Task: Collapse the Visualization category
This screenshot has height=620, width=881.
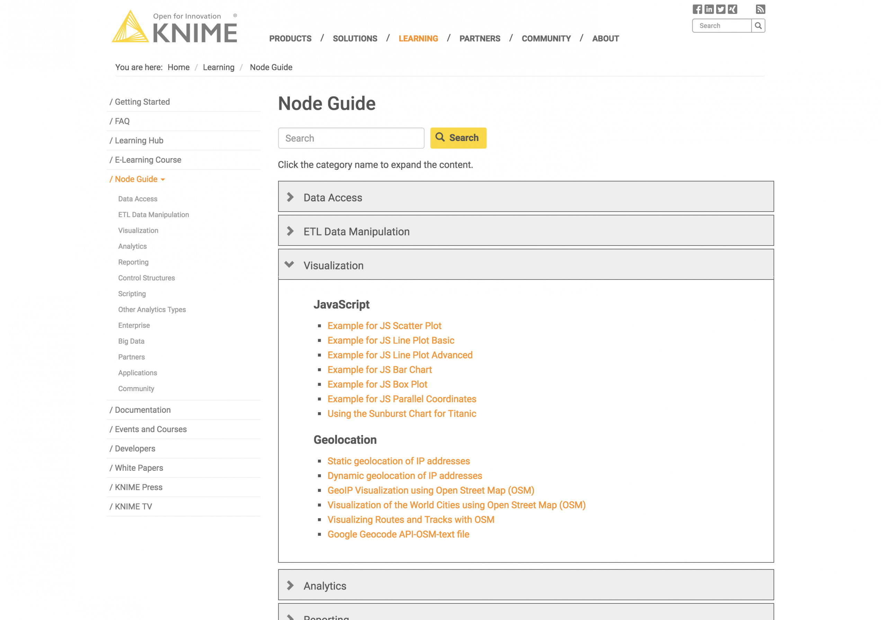Action: [x=333, y=265]
